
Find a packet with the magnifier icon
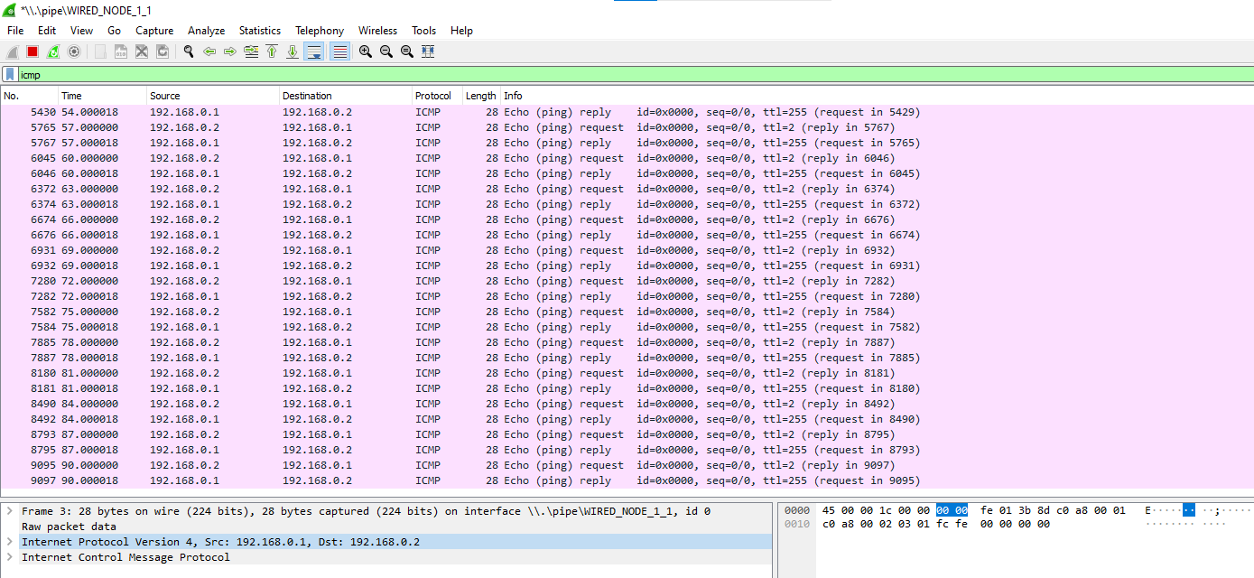pos(189,51)
